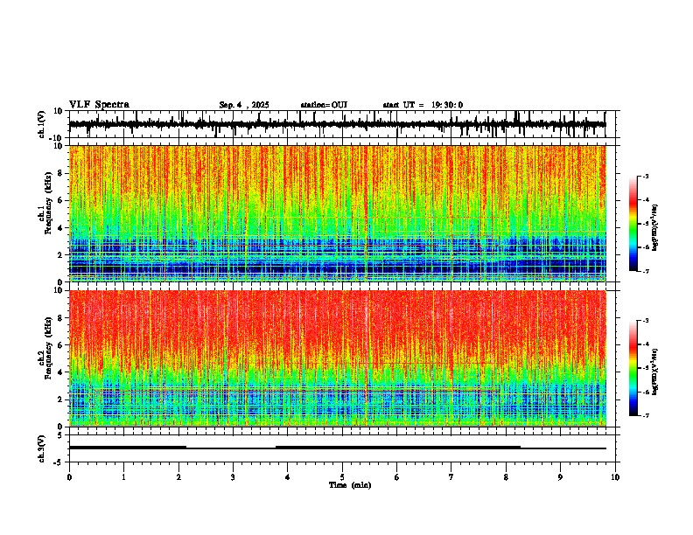Click time axis tick label "3"
The image size is (693, 535).
233,477
